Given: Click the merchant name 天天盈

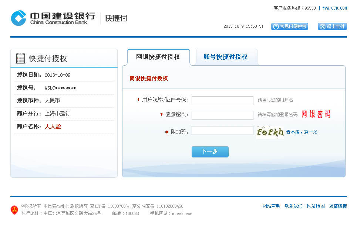Looking at the screenshot, I should (x=53, y=126).
